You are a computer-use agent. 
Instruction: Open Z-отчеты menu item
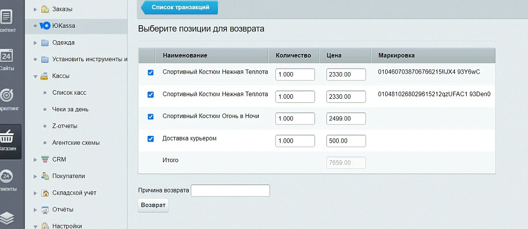coord(64,126)
